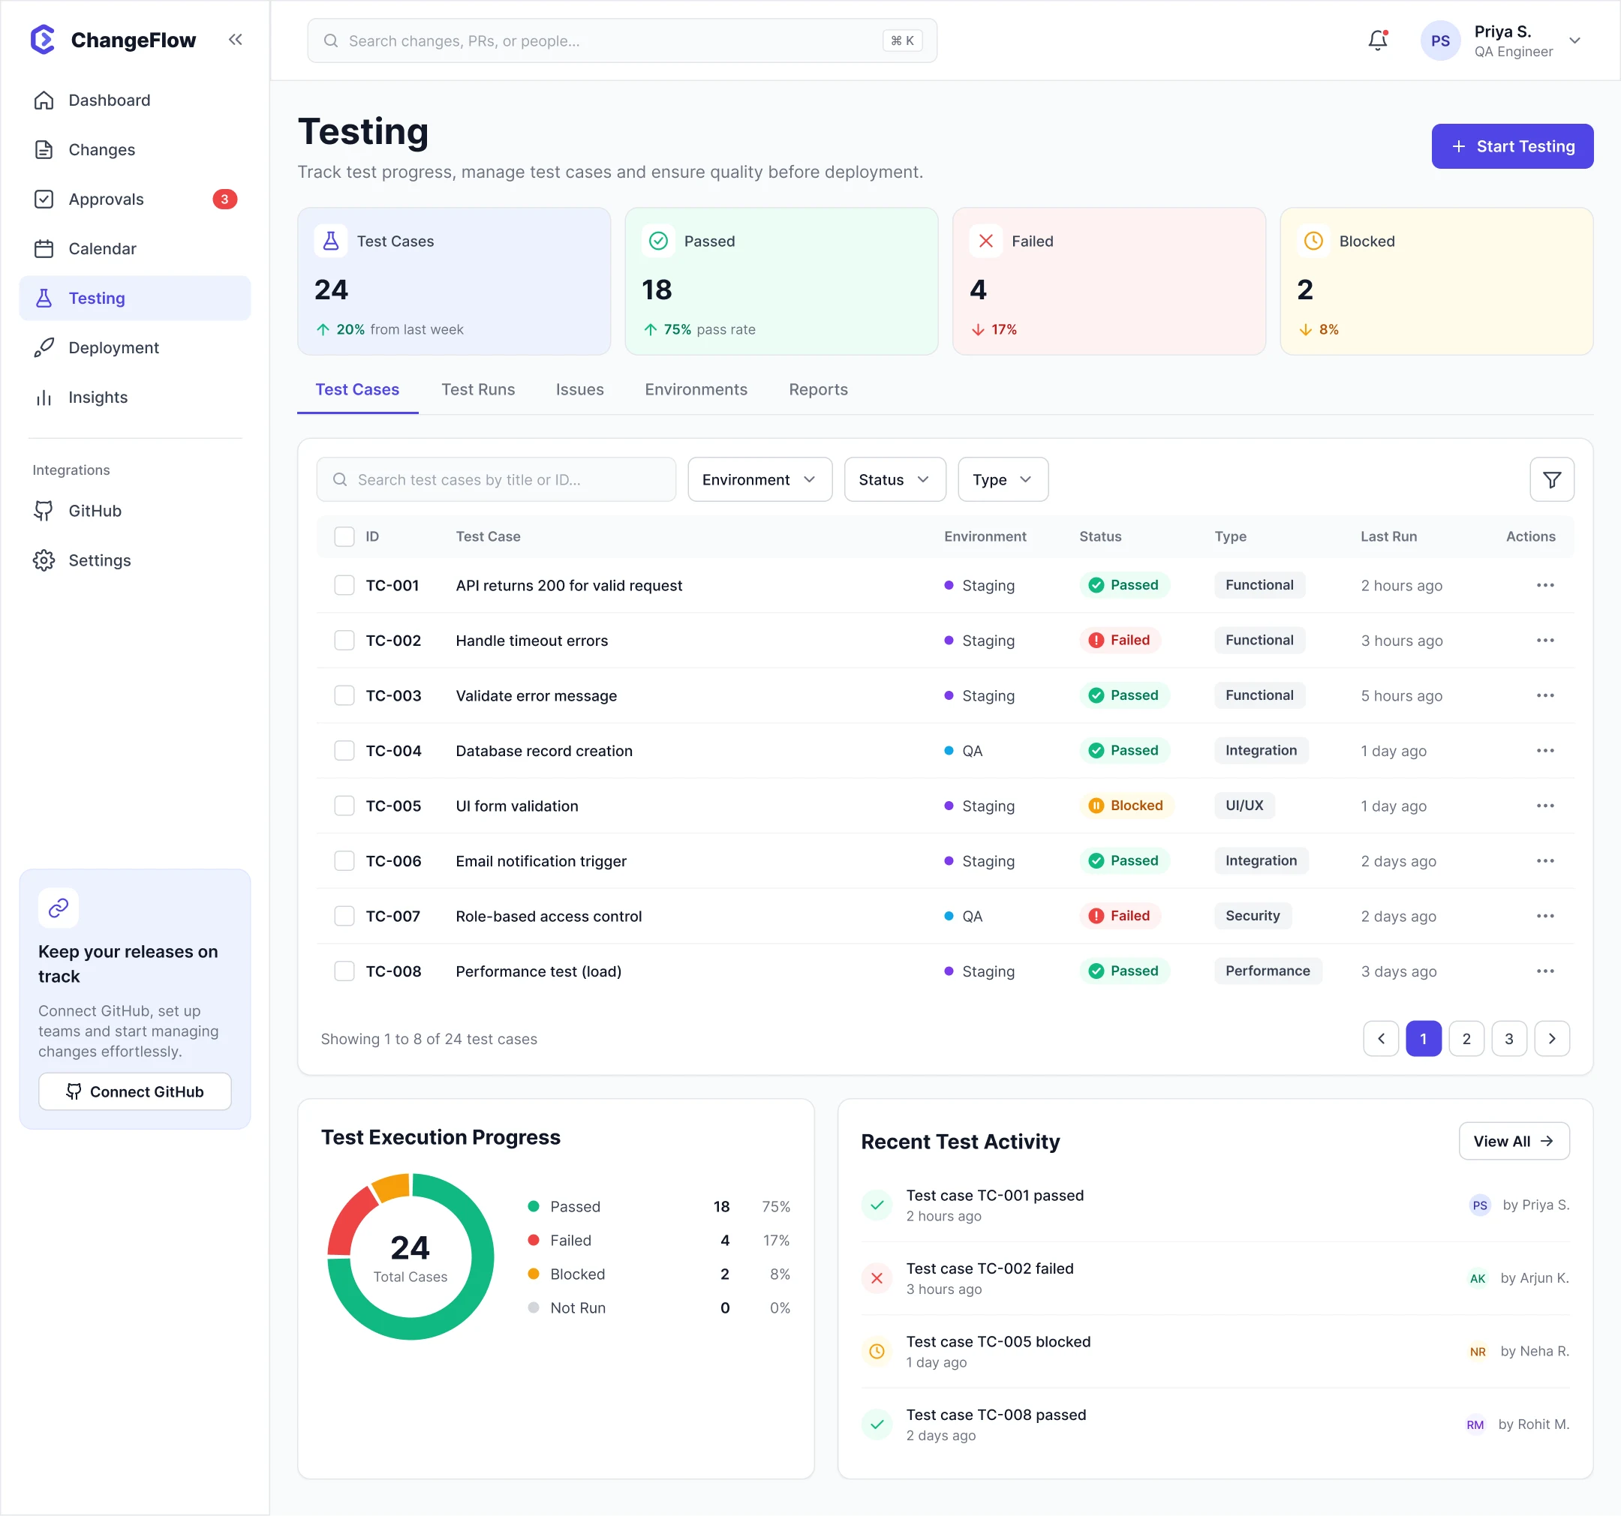The image size is (1621, 1516).
Task: Open actions menu for TC-007 row
Action: click(x=1544, y=915)
